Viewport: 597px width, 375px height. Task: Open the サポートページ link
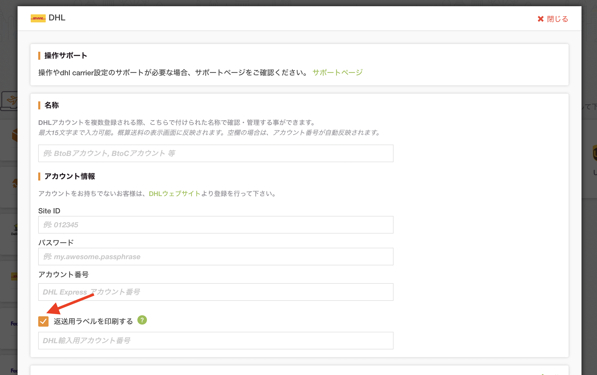[x=337, y=72]
